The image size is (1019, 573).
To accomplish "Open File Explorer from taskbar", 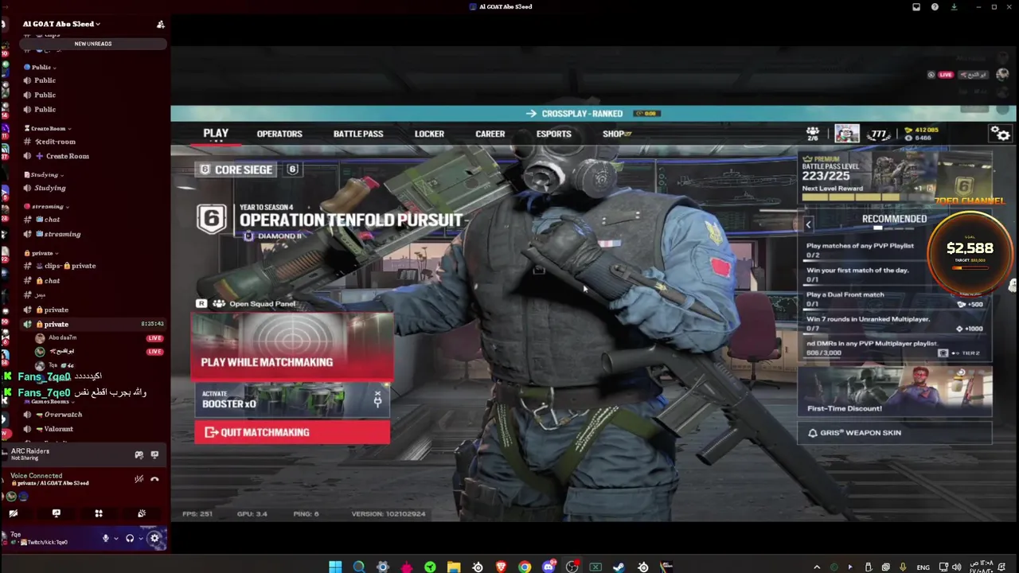I will click(x=454, y=567).
